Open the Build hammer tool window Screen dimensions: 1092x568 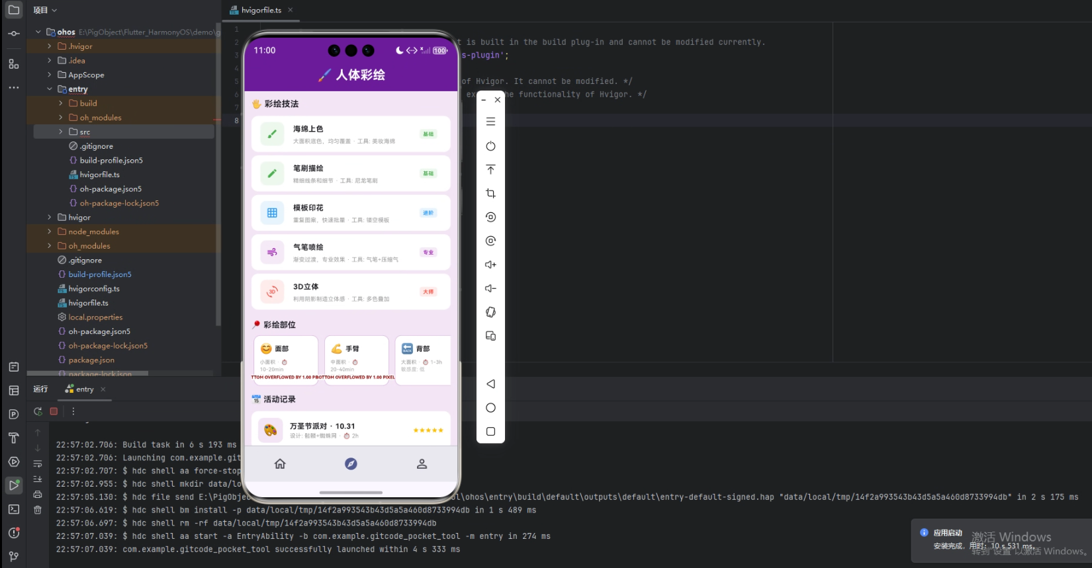[x=13, y=438]
